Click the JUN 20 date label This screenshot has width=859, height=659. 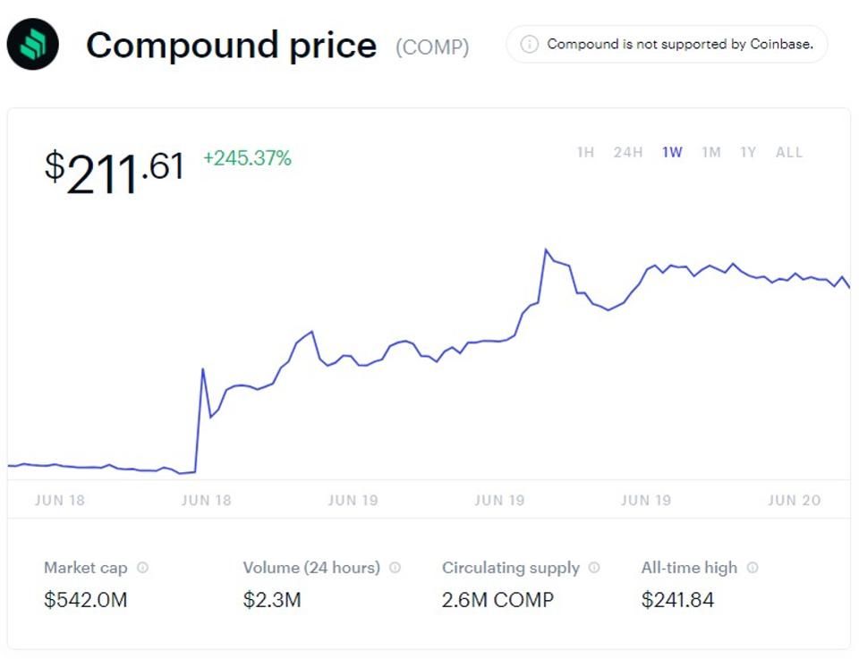click(x=794, y=500)
